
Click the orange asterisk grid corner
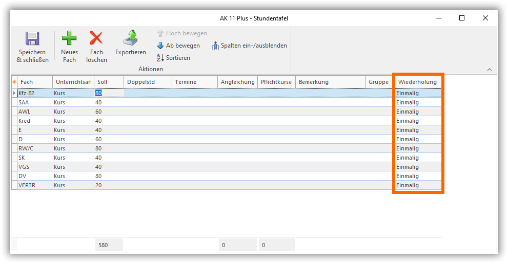coord(14,82)
